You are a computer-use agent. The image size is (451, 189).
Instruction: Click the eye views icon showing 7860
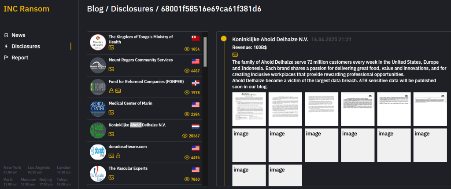pyautogui.click(x=187, y=179)
